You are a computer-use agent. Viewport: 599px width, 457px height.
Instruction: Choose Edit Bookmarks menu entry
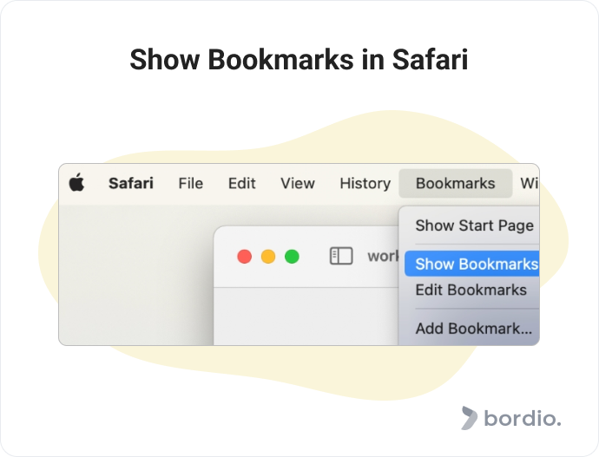pyautogui.click(x=472, y=290)
